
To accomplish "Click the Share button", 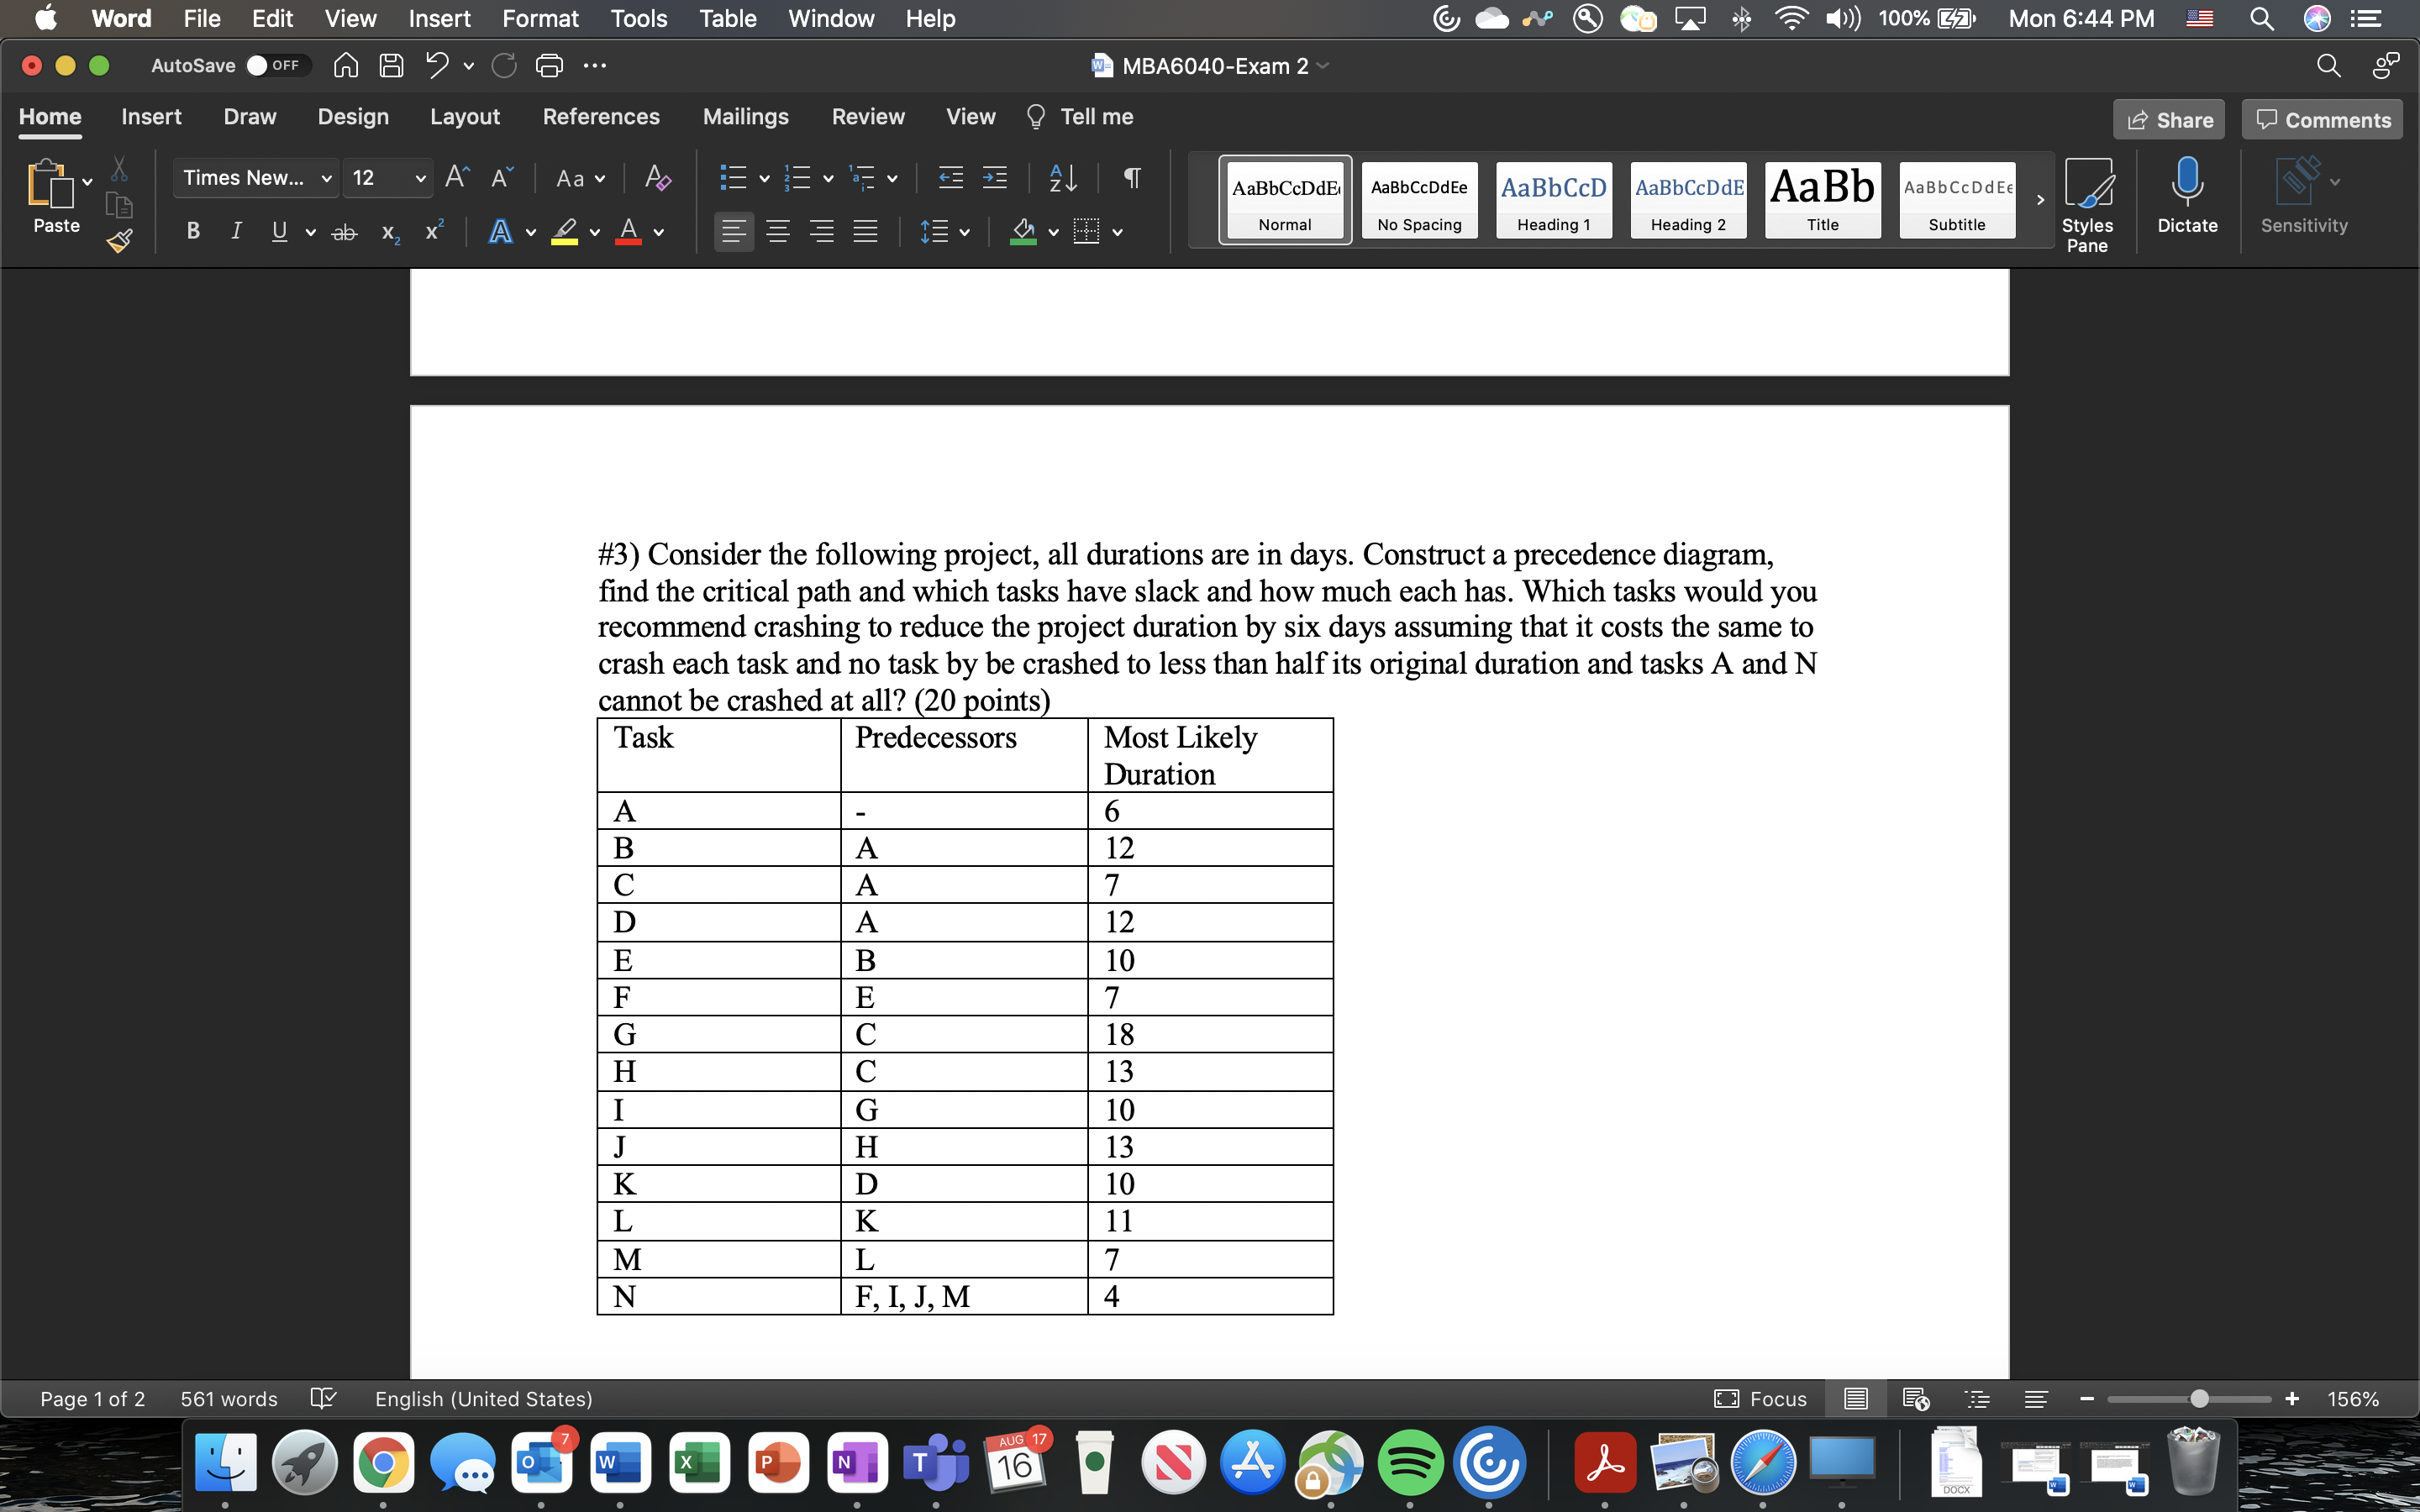I will click(2170, 119).
